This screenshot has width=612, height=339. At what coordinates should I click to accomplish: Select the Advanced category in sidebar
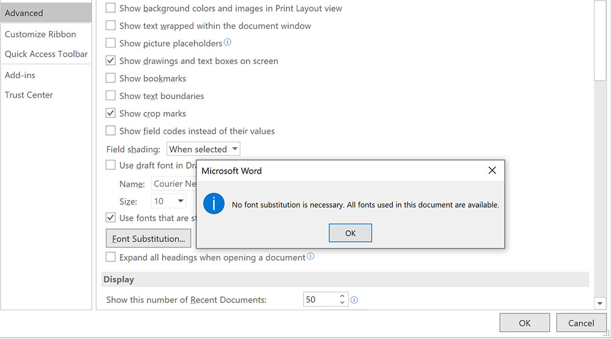point(46,13)
